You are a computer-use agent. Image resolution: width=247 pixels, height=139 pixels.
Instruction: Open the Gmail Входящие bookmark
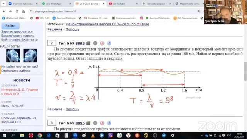click(x=96, y=18)
